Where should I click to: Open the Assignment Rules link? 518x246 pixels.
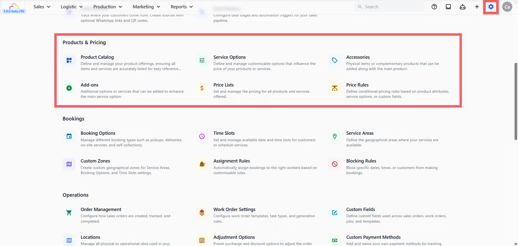[231, 161]
